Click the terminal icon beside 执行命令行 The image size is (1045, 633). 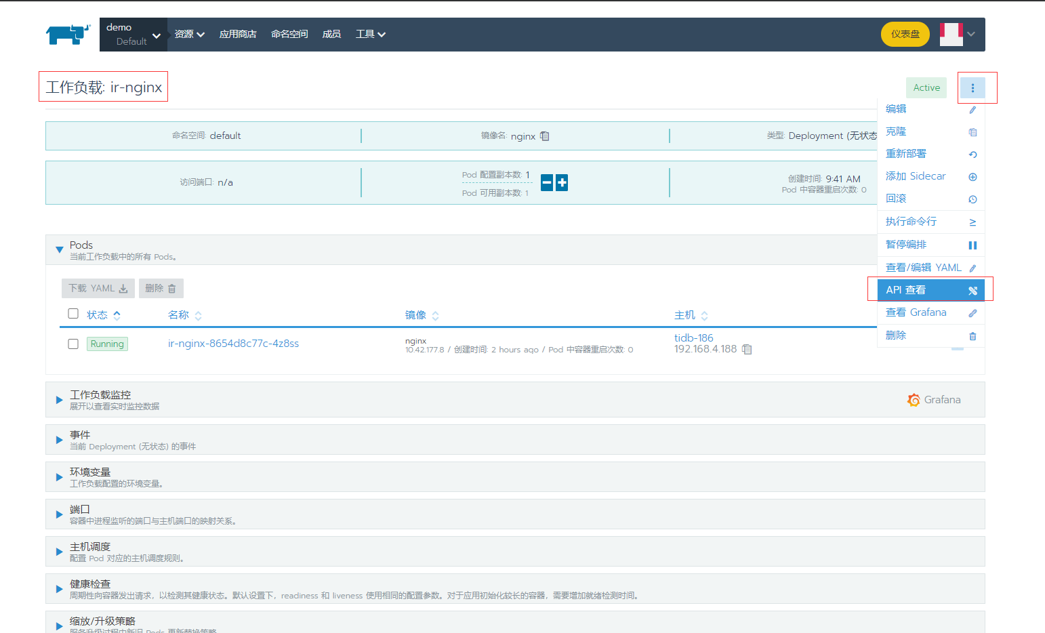972,222
